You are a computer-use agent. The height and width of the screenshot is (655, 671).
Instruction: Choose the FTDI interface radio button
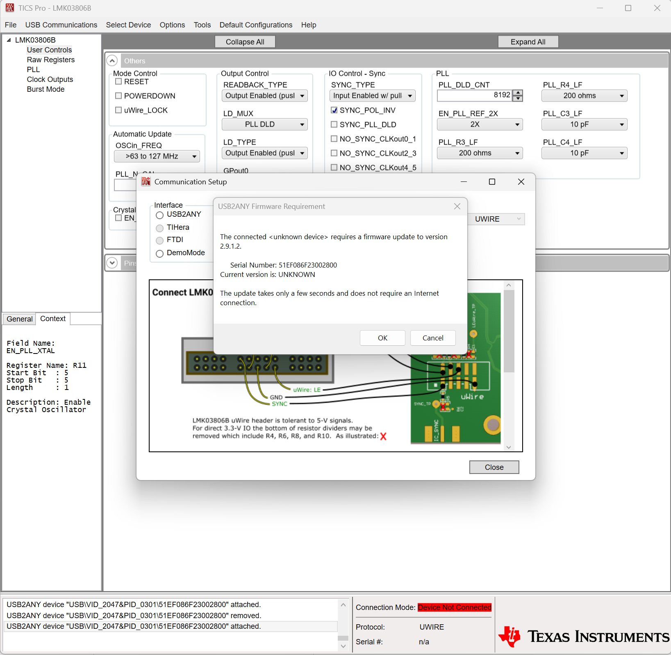tap(159, 240)
